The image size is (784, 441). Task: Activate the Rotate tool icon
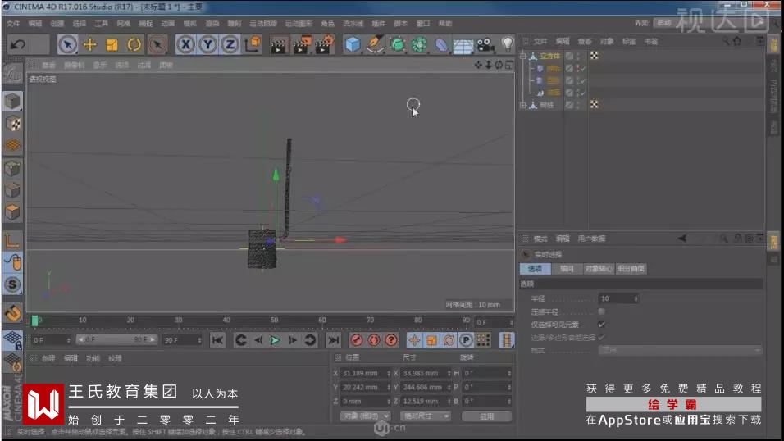[134, 45]
